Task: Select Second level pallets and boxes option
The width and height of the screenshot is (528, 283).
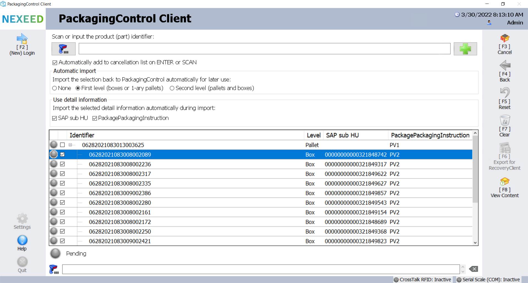Action: pos(172,88)
